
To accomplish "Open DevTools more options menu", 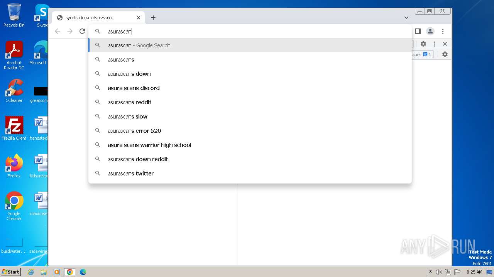I will tap(434, 44).
